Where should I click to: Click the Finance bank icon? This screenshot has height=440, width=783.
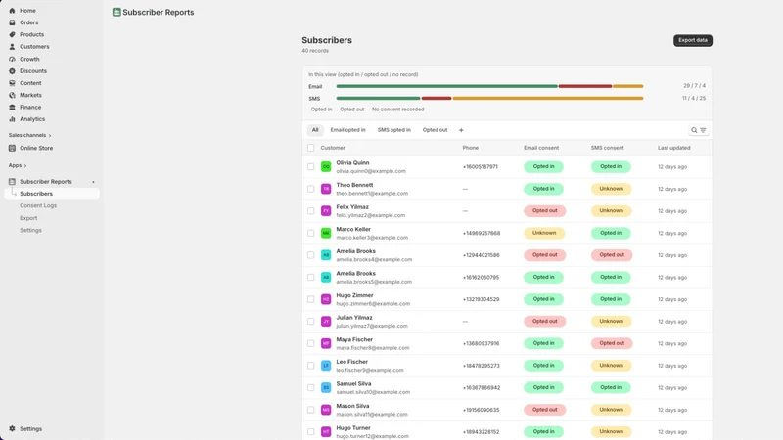pyautogui.click(x=12, y=107)
